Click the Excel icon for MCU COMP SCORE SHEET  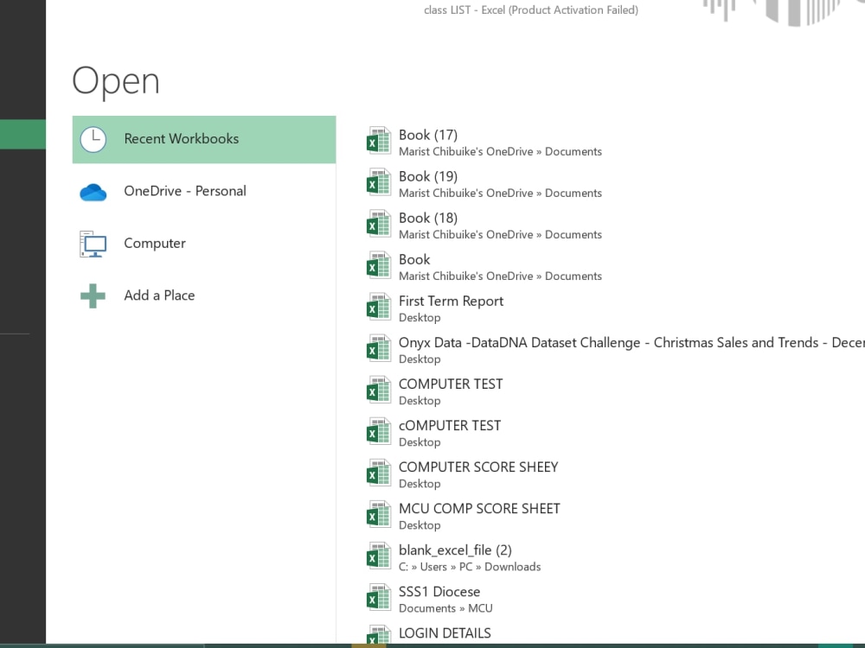[x=379, y=515]
